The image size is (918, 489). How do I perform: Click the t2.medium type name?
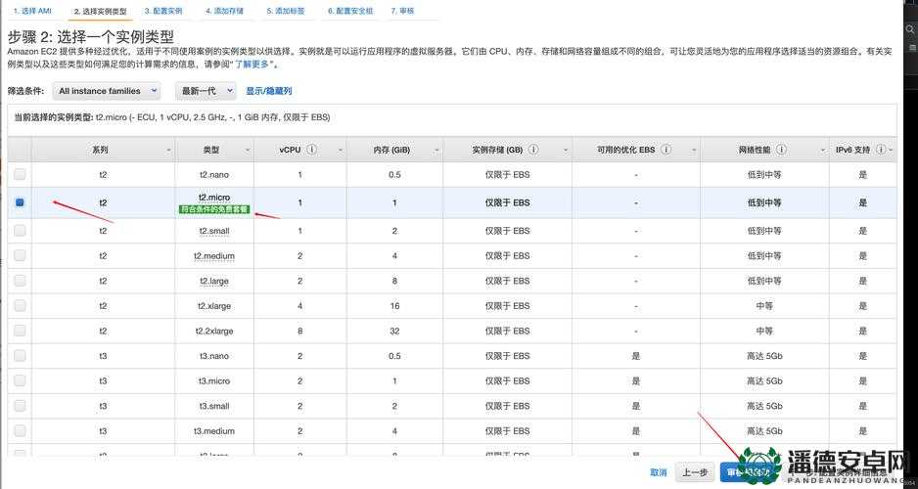(214, 255)
